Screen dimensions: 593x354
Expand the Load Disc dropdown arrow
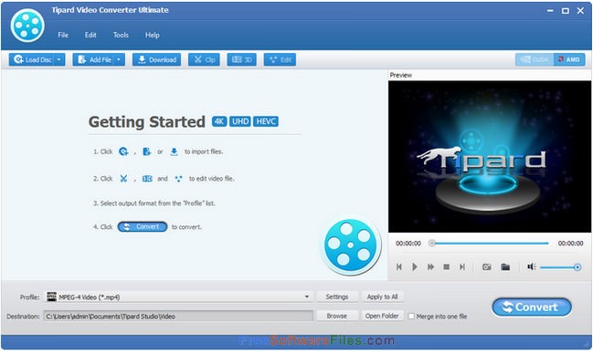pos(60,59)
